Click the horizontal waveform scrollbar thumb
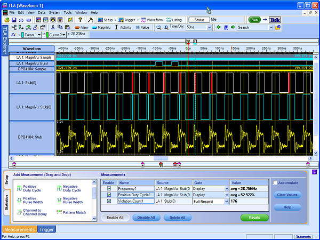Image resolution: width=320 pixels, height=240 pixels. (161, 158)
